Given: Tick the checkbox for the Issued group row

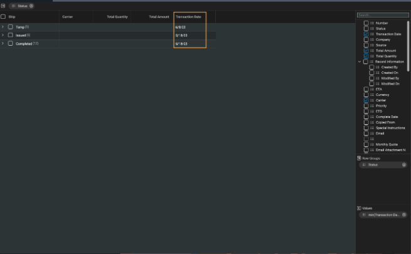Looking at the screenshot, I should pos(11,35).
